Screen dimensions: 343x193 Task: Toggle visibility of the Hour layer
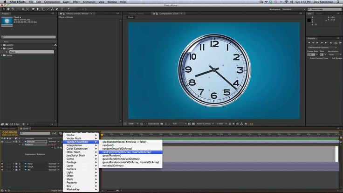pyautogui.click(x=2, y=163)
